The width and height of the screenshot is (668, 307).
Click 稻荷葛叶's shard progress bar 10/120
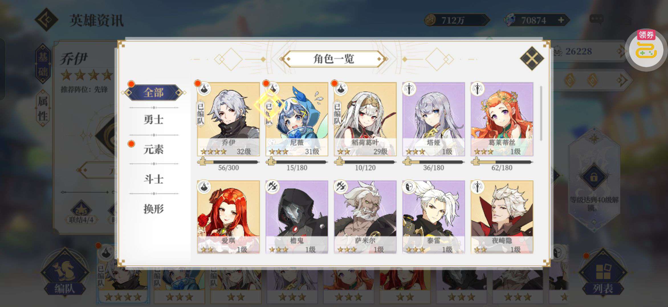[365, 162]
